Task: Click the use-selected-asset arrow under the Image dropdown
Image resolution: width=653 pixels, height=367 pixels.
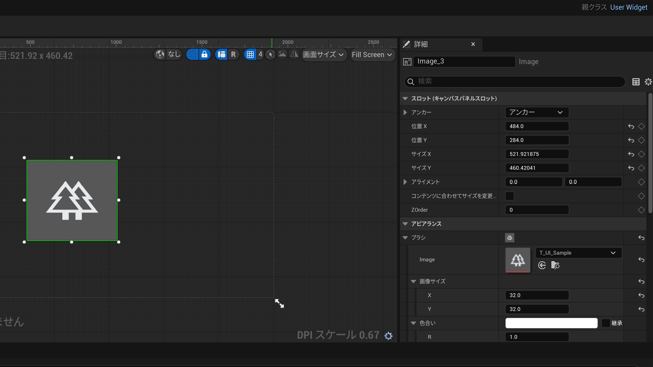Action: 542,265
